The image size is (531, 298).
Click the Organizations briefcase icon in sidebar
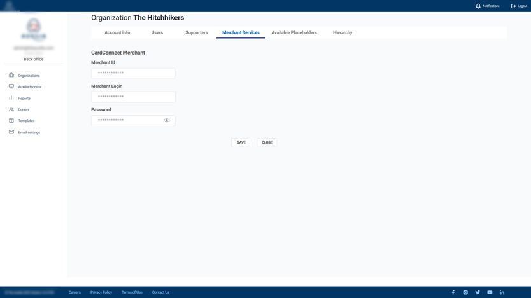point(11,76)
